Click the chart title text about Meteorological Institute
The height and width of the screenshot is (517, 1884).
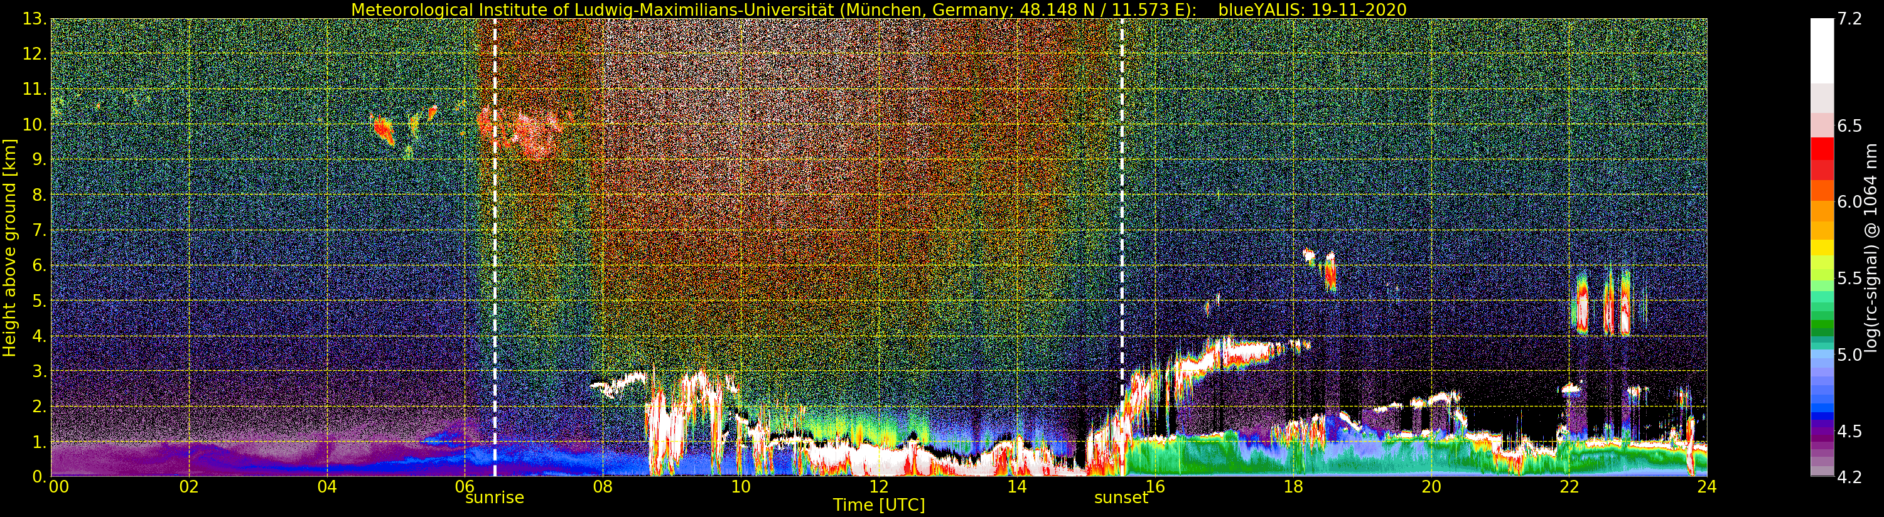coord(774,9)
